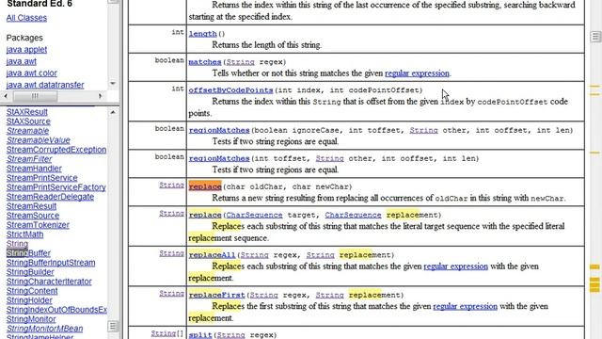Open the StringContent class link
This screenshot has width=602, height=339.
(32, 291)
